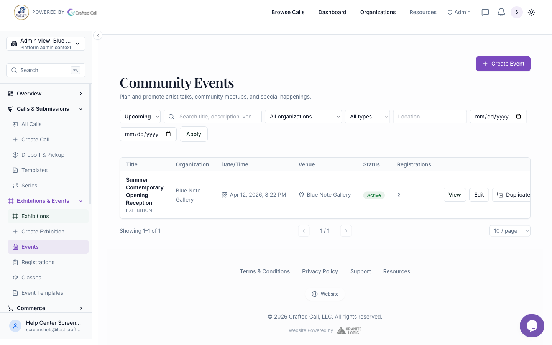Open calendar picker in first date field
Viewport: 552px width, 345px height.
[519, 117]
